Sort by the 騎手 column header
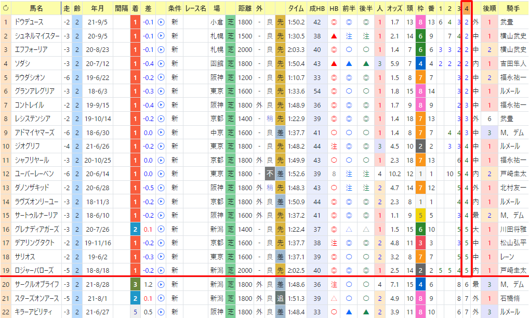The width and height of the screenshot is (529, 318). (513, 8)
